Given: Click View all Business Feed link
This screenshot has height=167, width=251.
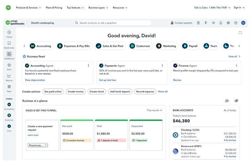Looking at the screenshot, I should [x=234, y=56].
